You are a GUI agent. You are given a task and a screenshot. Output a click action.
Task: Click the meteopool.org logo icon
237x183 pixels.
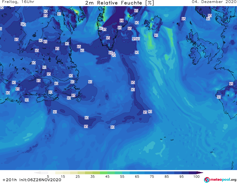(207, 180)
